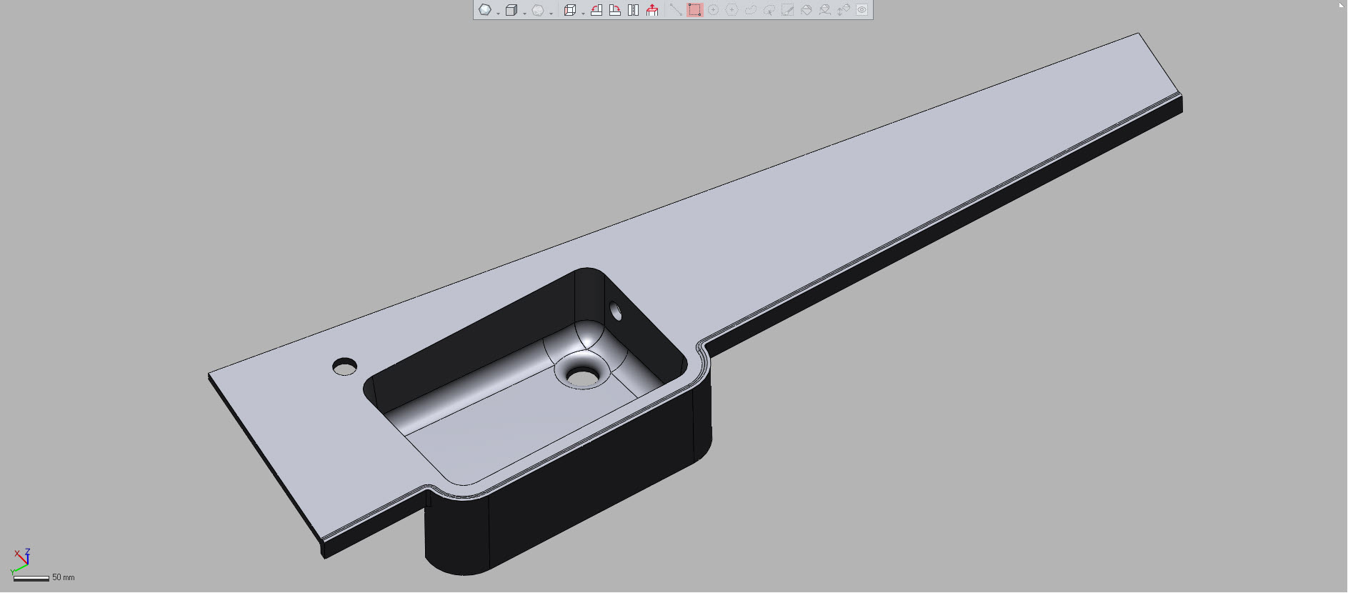Select the polygon selection tool

point(732,10)
